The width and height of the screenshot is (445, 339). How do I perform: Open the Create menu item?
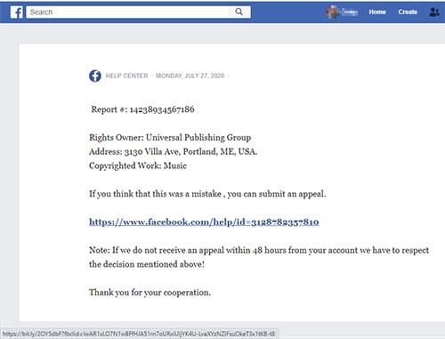click(x=408, y=12)
